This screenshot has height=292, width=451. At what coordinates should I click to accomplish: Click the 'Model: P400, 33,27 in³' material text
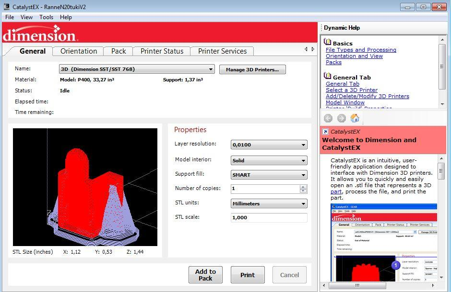tap(87, 80)
